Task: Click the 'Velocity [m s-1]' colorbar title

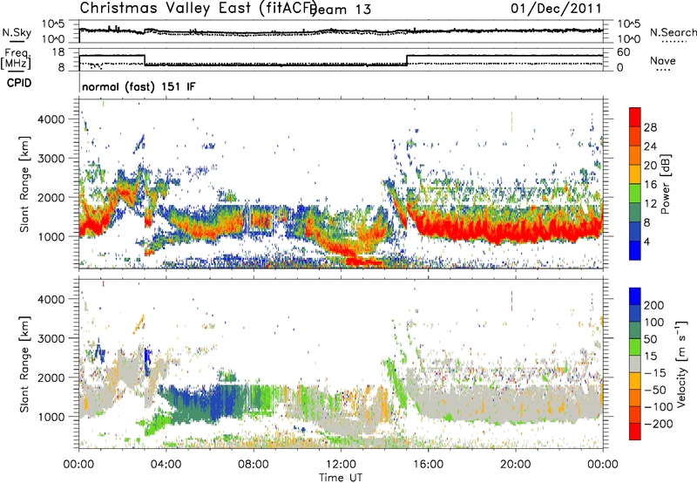Action: 682,364
